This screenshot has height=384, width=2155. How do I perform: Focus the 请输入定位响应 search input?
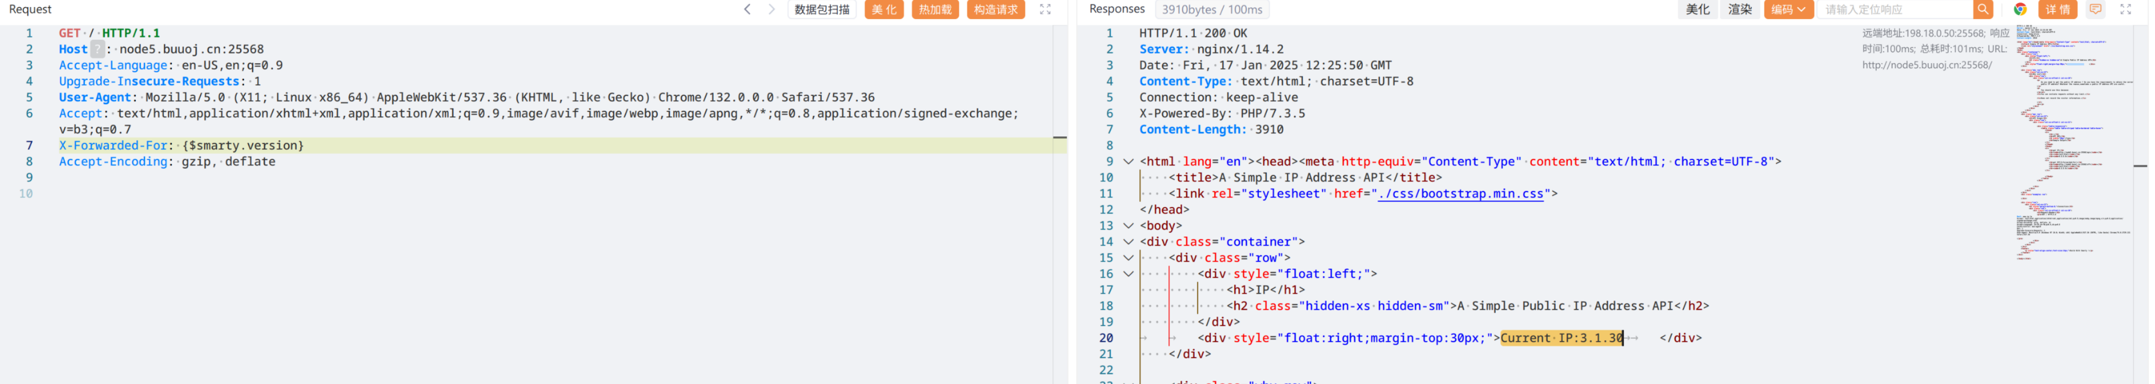point(1895,9)
